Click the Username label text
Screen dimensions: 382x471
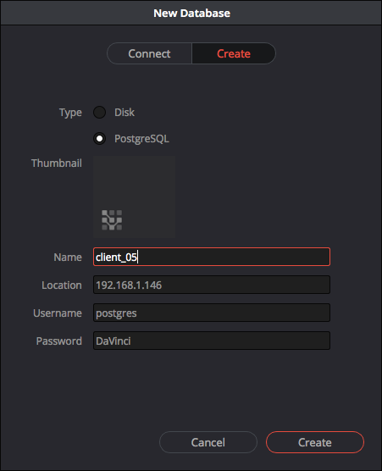[x=58, y=313]
